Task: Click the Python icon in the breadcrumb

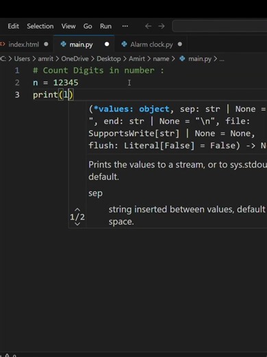Action: click(x=182, y=59)
